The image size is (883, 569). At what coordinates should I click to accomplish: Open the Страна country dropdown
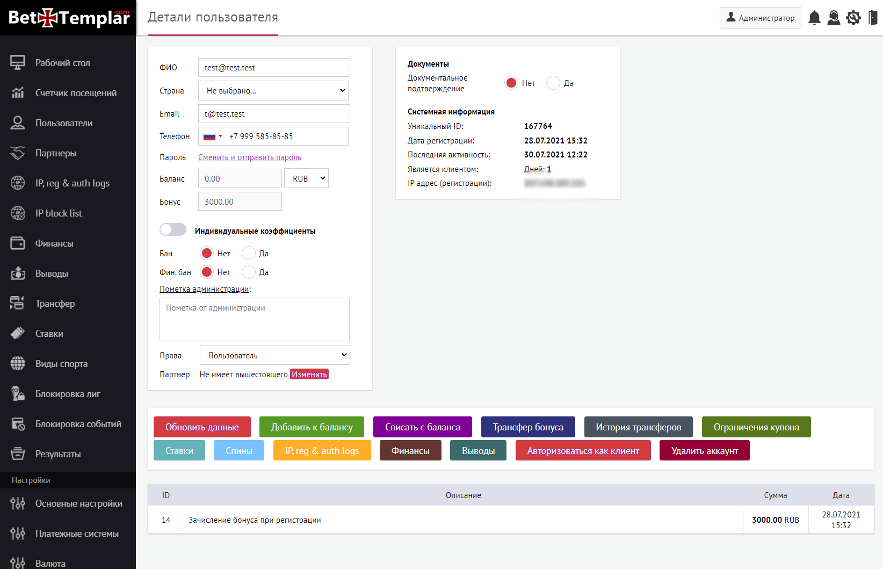coord(273,91)
